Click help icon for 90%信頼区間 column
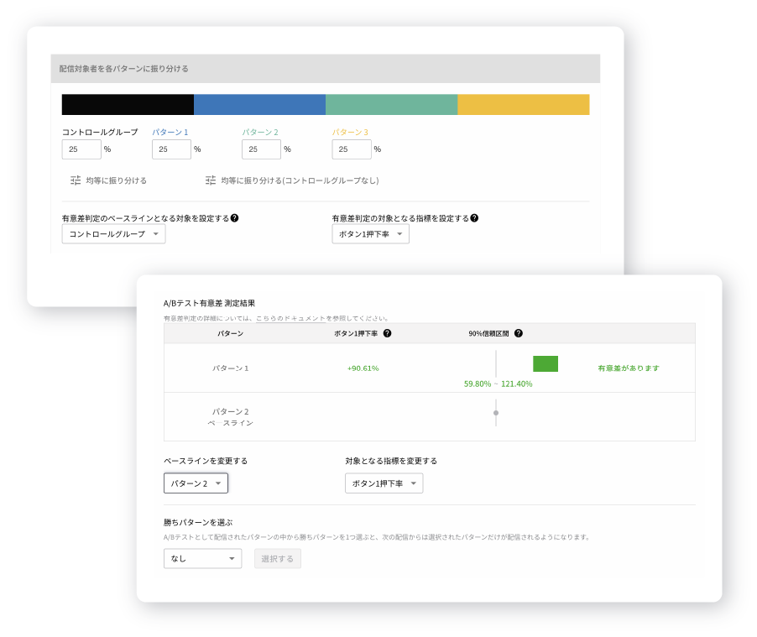This screenshot has height=637, width=757. [x=519, y=333]
